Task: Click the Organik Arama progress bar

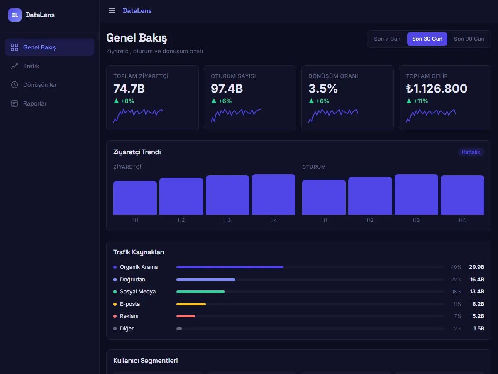Action: 310,267
